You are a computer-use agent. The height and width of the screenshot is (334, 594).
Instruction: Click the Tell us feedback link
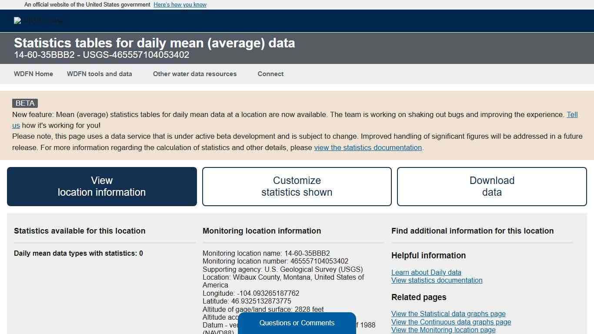(573, 114)
